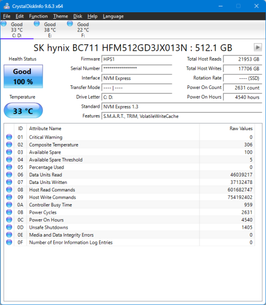This screenshot has width=266, height=305.
Task: Click status orb for Controller Busy Time row
Action: coord(9,205)
